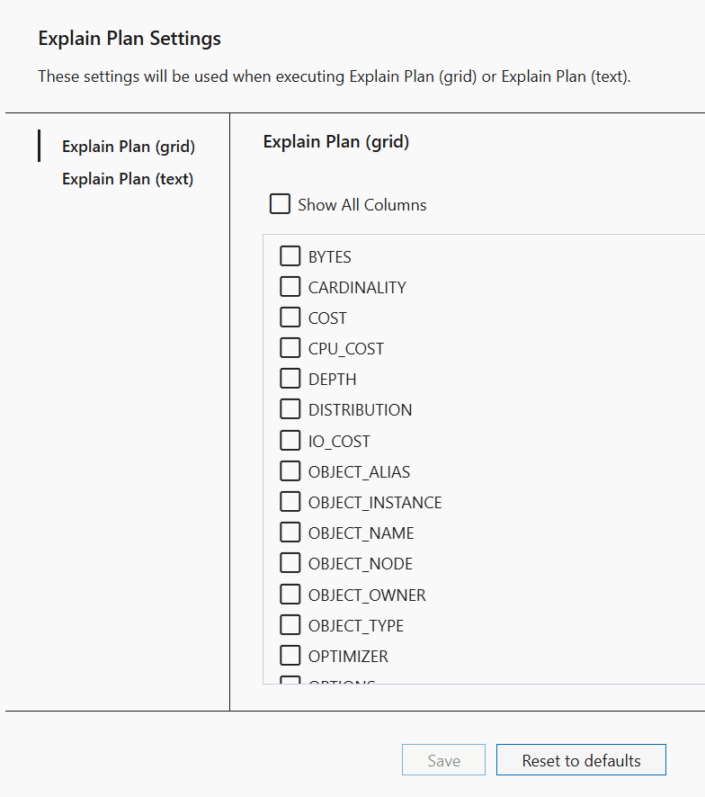Enable the DEPTH column
This screenshot has width=705, height=797.
[x=290, y=378]
